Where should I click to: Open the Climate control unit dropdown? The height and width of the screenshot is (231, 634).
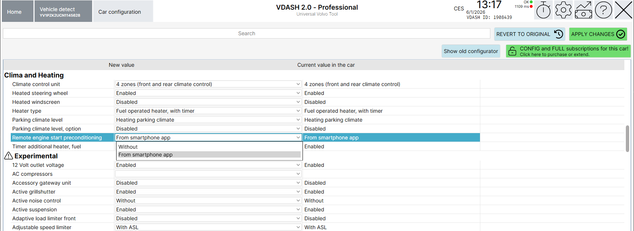(x=208, y=84)
